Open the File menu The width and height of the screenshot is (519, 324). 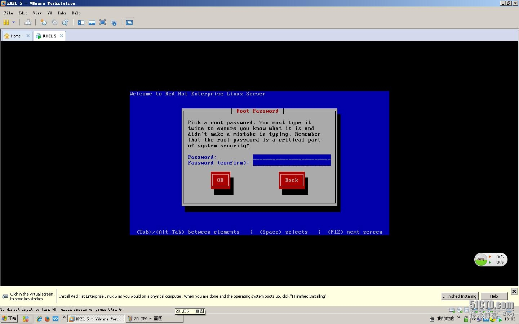(x=8, y=13)
